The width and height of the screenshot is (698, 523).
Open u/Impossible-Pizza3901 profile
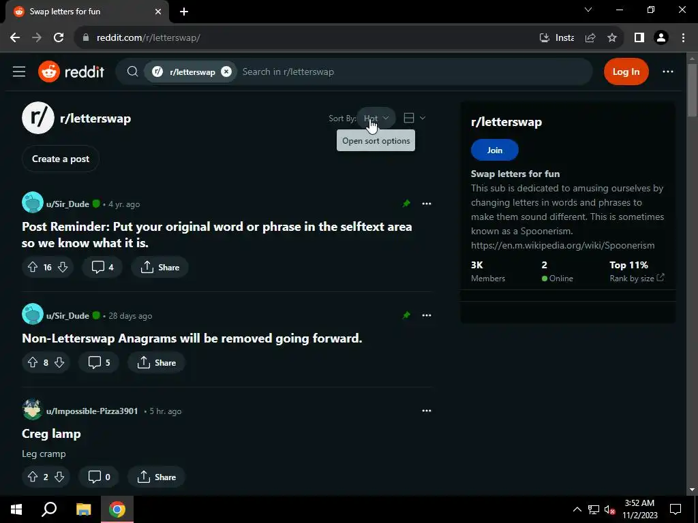tap(92, 411)
